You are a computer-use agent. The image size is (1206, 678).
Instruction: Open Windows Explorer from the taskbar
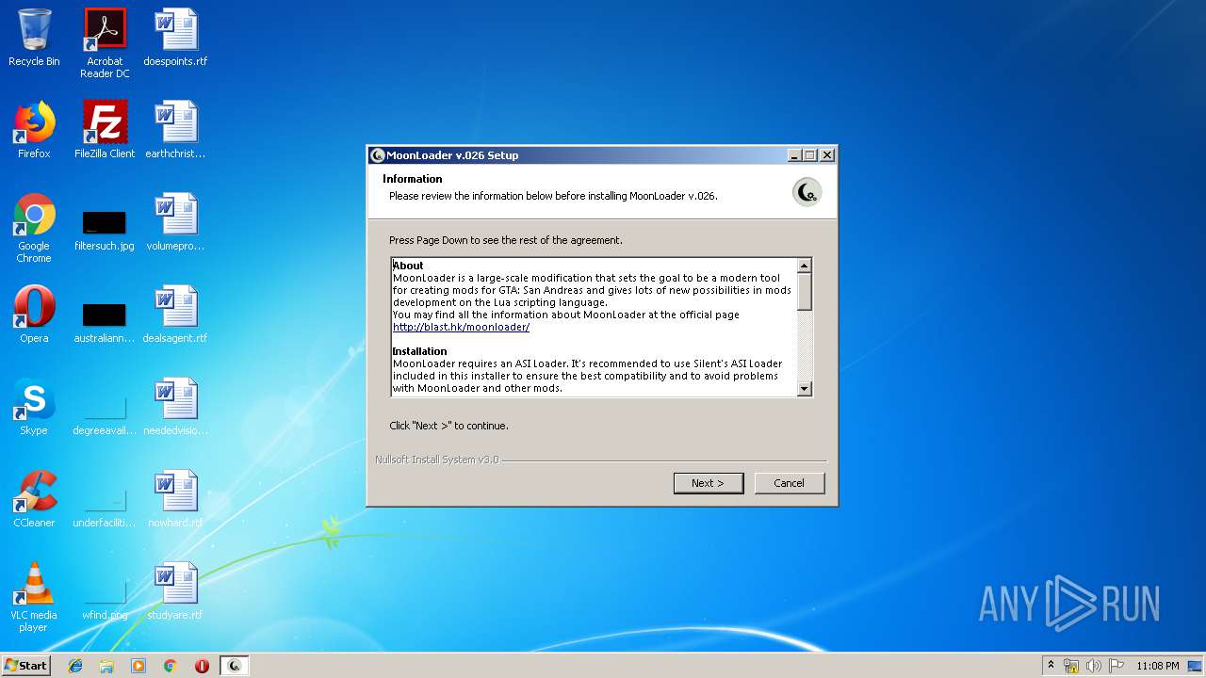pos(106,666)
